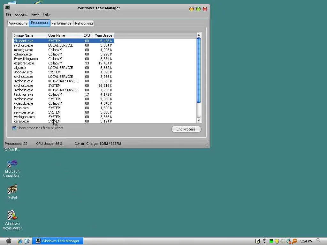Launch Internet Explorer from quick launch
Viewport: 327px width, 245px height.
pos(20,241)
